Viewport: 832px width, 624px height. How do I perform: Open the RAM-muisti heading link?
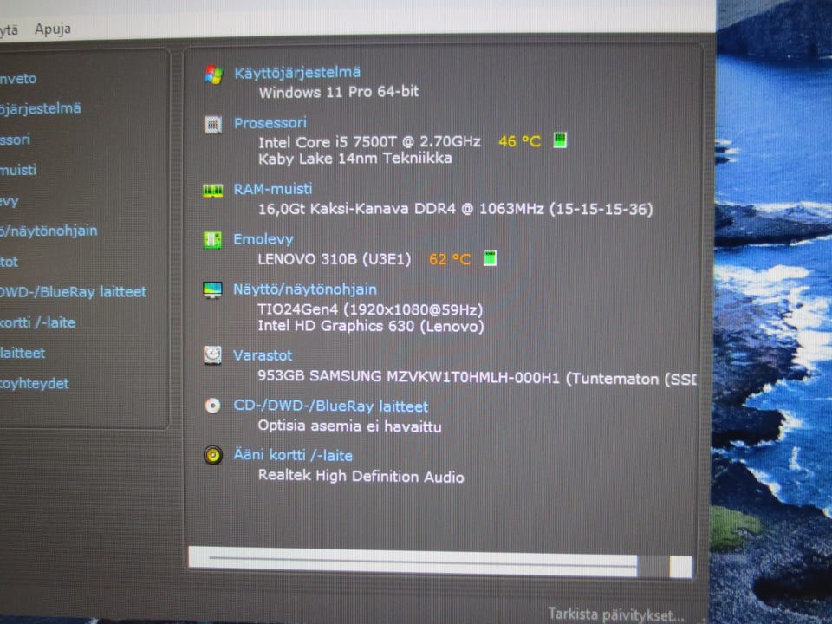[x=273, y=189]
